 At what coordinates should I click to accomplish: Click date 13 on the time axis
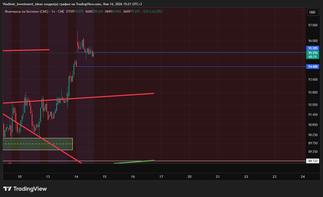point(48,176)
